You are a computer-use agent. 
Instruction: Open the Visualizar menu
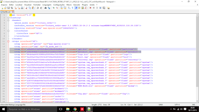28,5
